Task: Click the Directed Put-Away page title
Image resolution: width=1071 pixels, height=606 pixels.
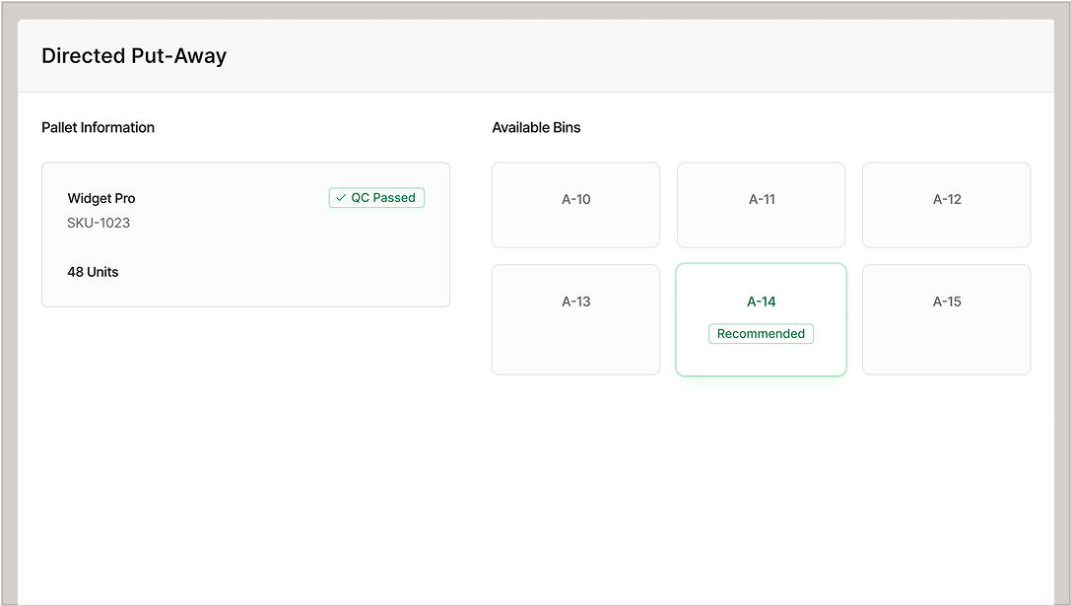Action: click(x=134, y=56)
